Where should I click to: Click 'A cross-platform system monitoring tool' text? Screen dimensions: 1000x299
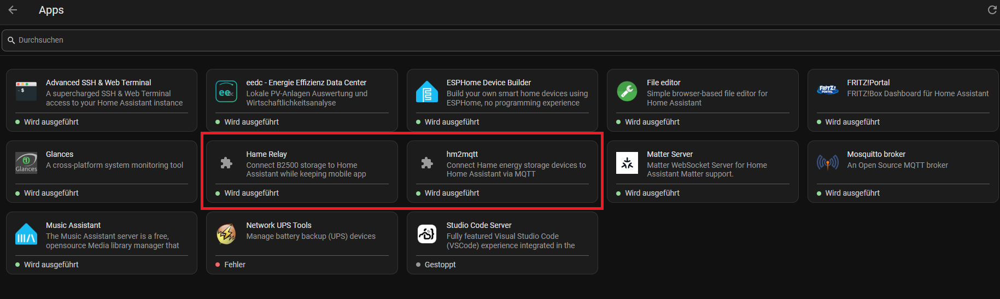115,165
